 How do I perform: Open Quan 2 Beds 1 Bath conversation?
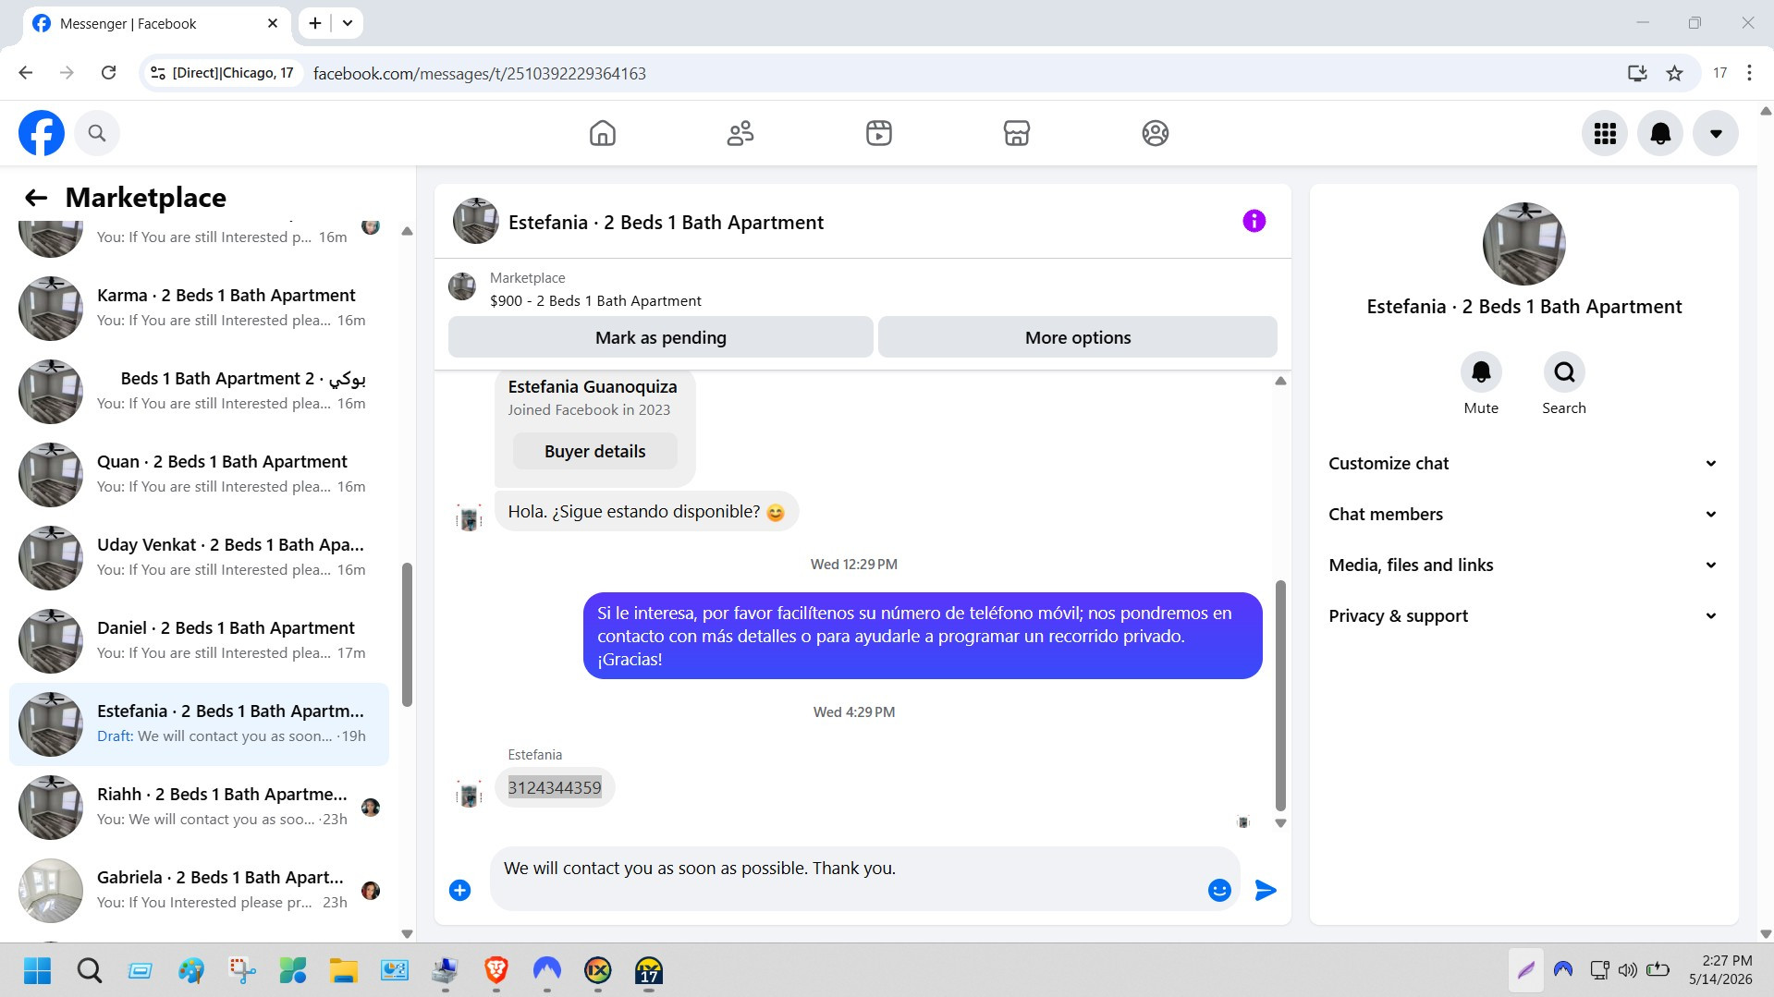pyautogui.click(x=199, y=474)
